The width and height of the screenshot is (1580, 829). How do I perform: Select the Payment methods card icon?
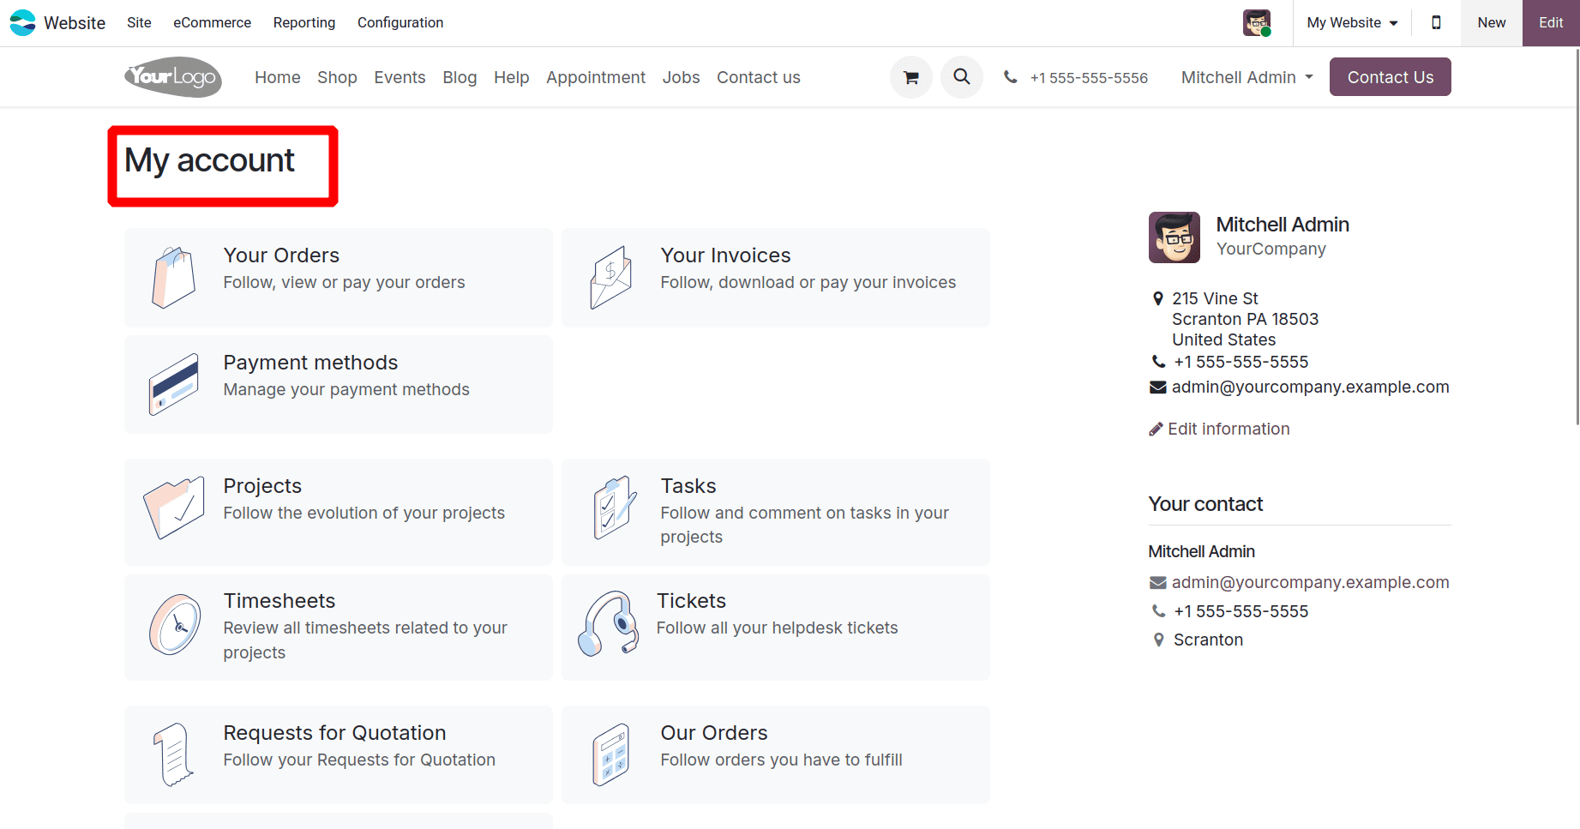point(173,384)
